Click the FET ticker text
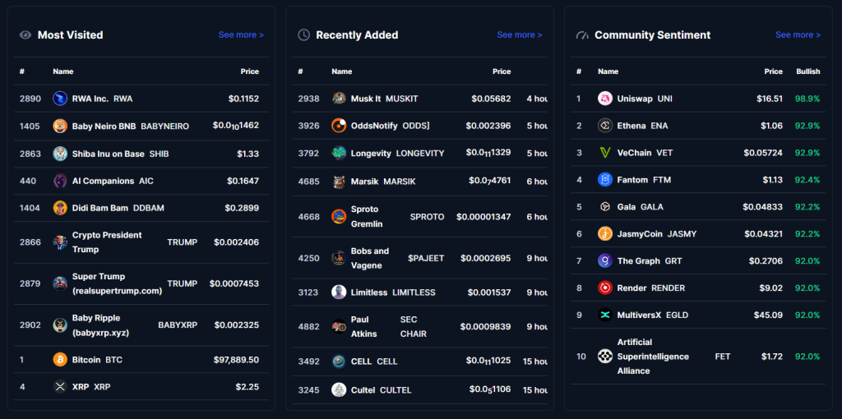 (723, 357)
